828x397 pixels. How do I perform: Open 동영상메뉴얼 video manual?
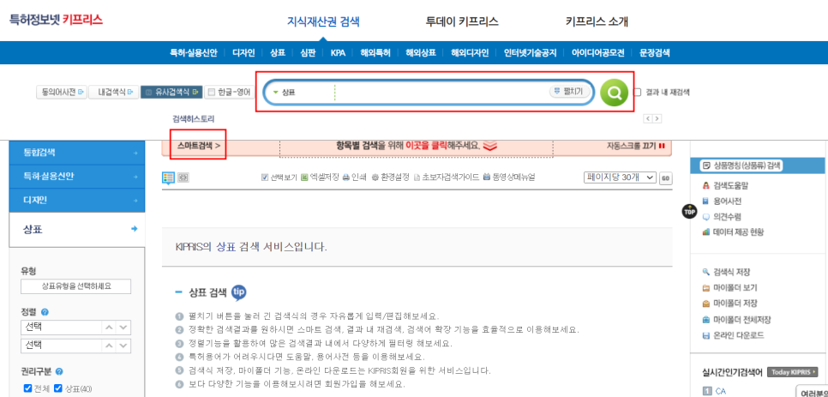pyautogui.click(x=509, y=177)
